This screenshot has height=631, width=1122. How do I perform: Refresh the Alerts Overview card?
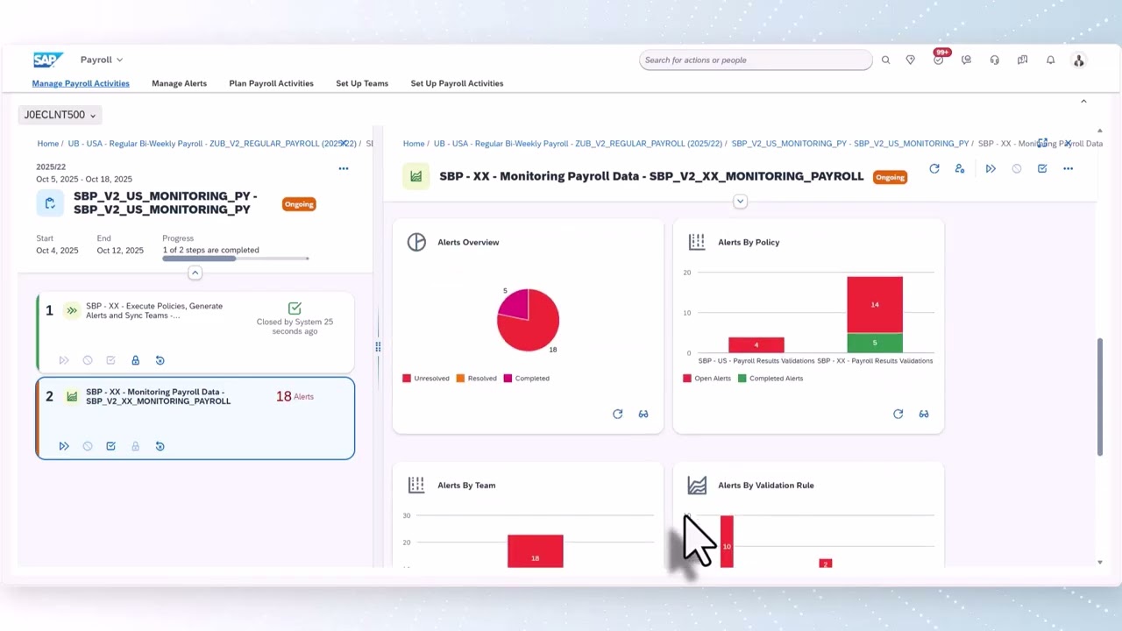[x=618, y=414]
